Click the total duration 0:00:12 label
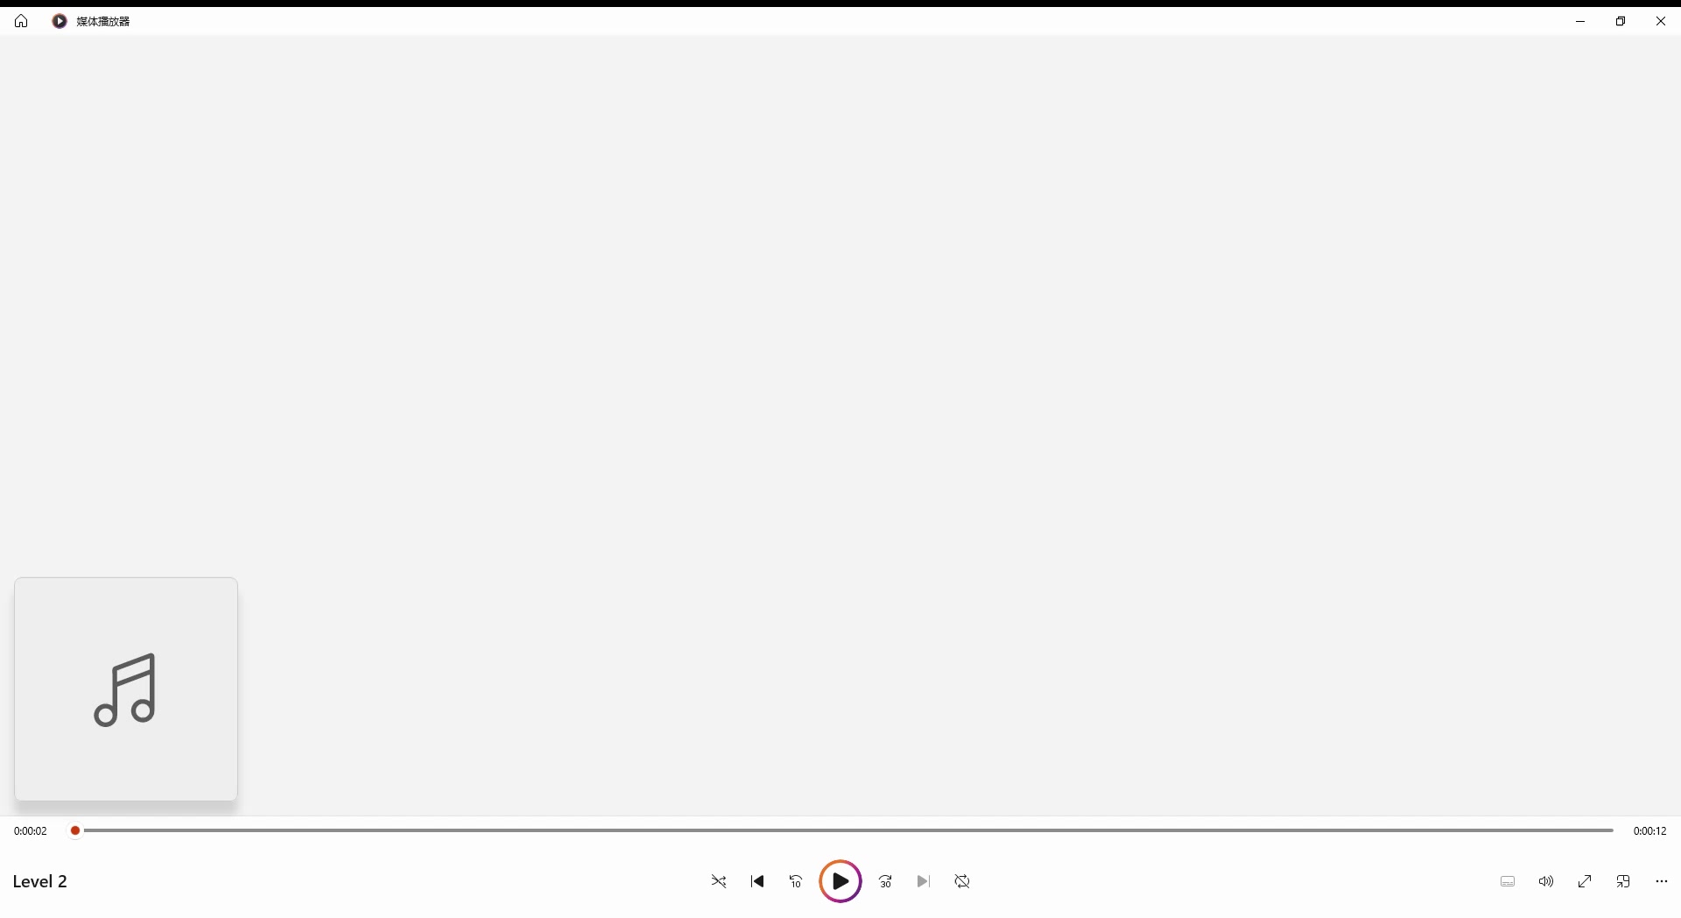Viewport: 1681px width, 918px height. click(x=1649, y=831)
